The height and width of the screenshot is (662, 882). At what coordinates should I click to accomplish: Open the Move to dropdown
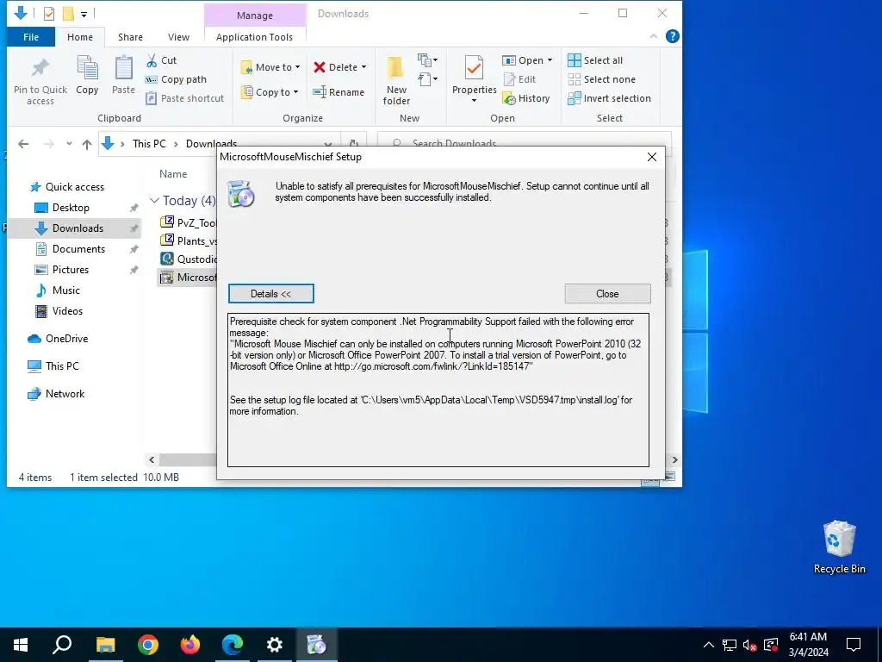pos(270,67)
